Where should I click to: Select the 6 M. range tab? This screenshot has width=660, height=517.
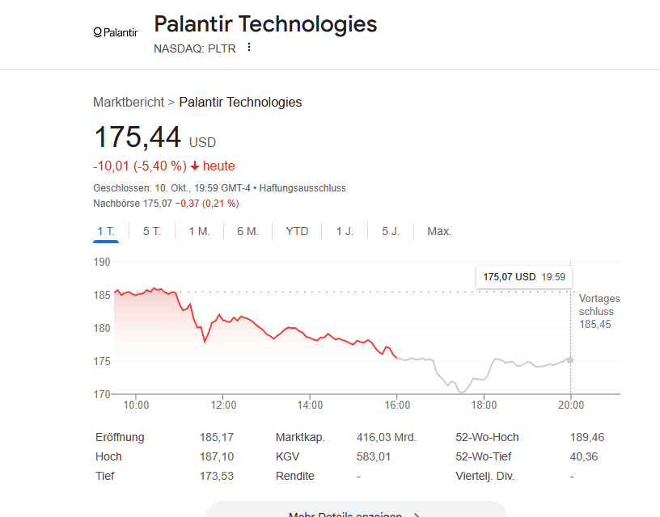[247, 231]
